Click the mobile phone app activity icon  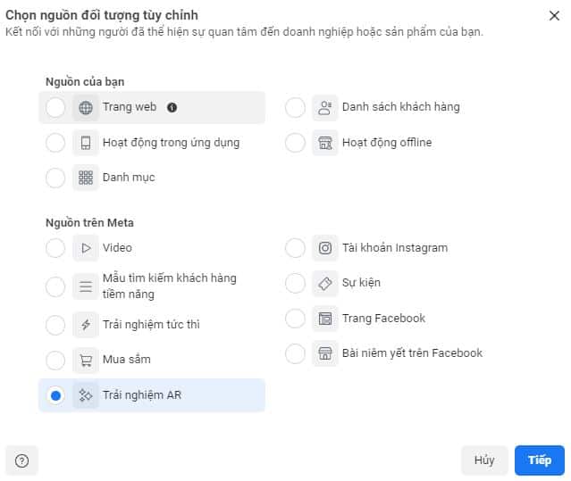[86, 142]
